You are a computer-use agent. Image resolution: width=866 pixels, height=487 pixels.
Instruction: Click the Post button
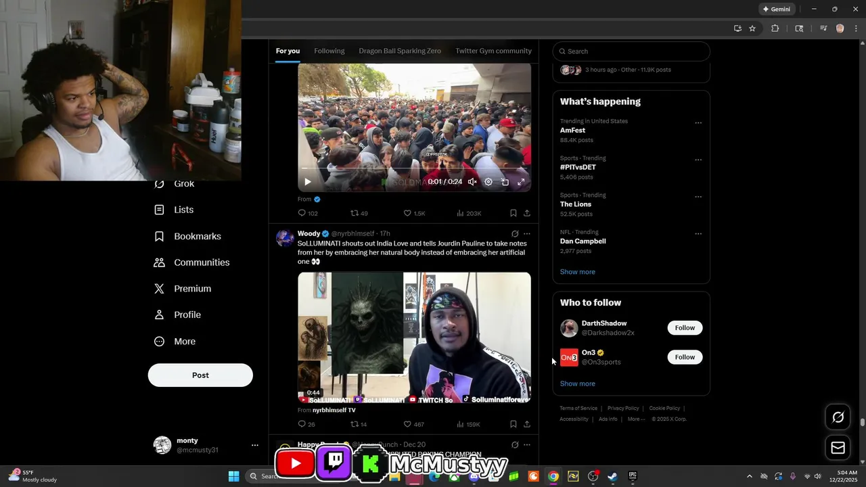point(200,375)
